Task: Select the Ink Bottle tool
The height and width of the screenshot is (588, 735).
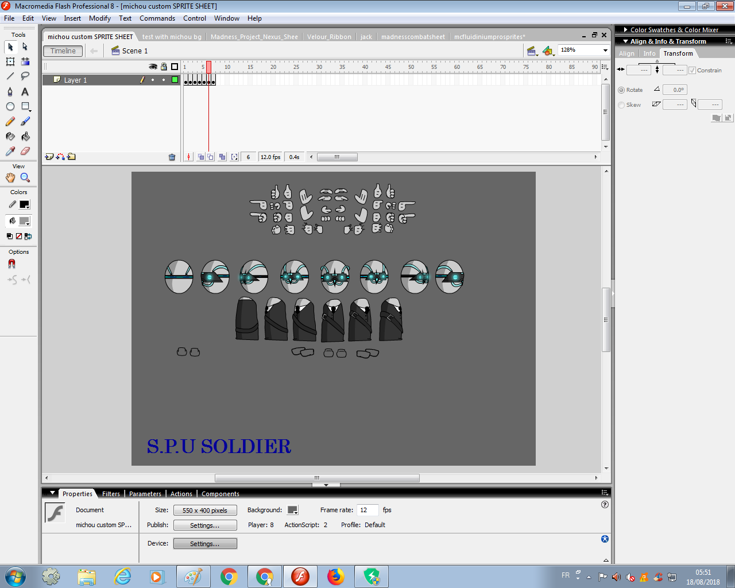Action: [10, 136]
